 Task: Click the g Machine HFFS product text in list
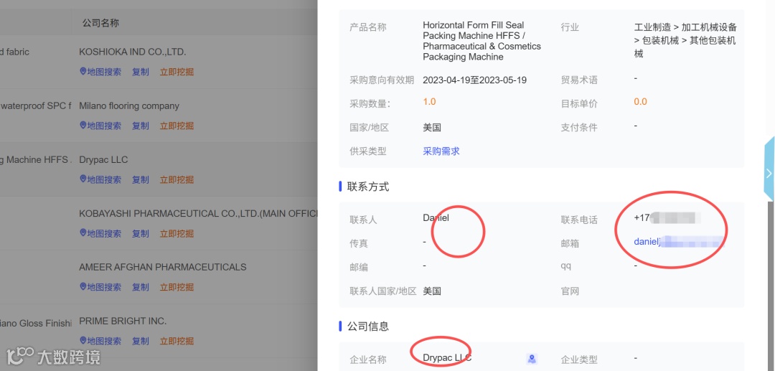[x=36, y=159]
